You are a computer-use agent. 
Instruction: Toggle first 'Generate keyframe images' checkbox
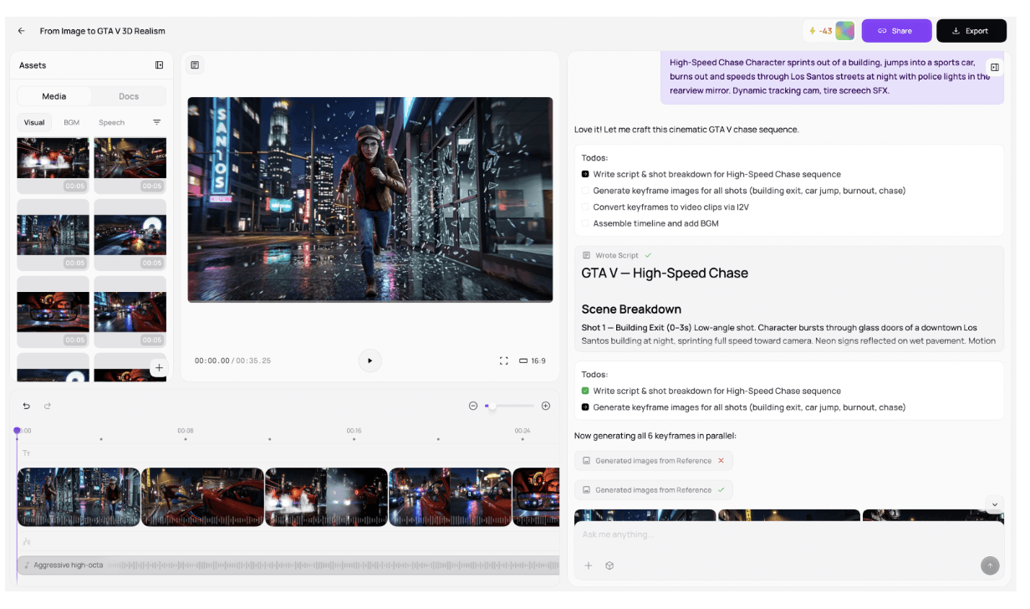pos(585,191)
